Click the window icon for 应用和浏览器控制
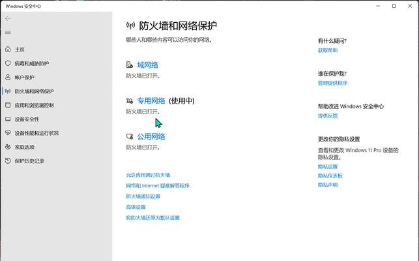Image resolution: width=419 pixels, height=261 pixels. coord(8,105)
